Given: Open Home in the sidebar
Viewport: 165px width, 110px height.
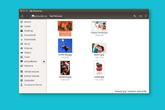Looking at the screenshot, I should click(33, 26).
